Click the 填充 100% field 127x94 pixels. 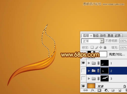pos(123,48)
